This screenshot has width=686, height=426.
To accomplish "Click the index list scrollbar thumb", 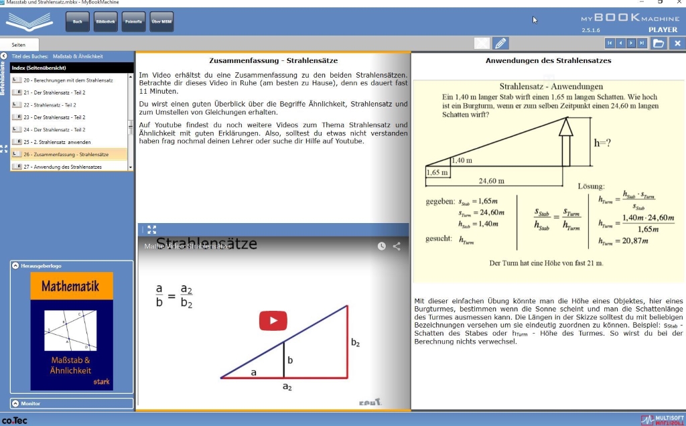I will click(131, 127).
